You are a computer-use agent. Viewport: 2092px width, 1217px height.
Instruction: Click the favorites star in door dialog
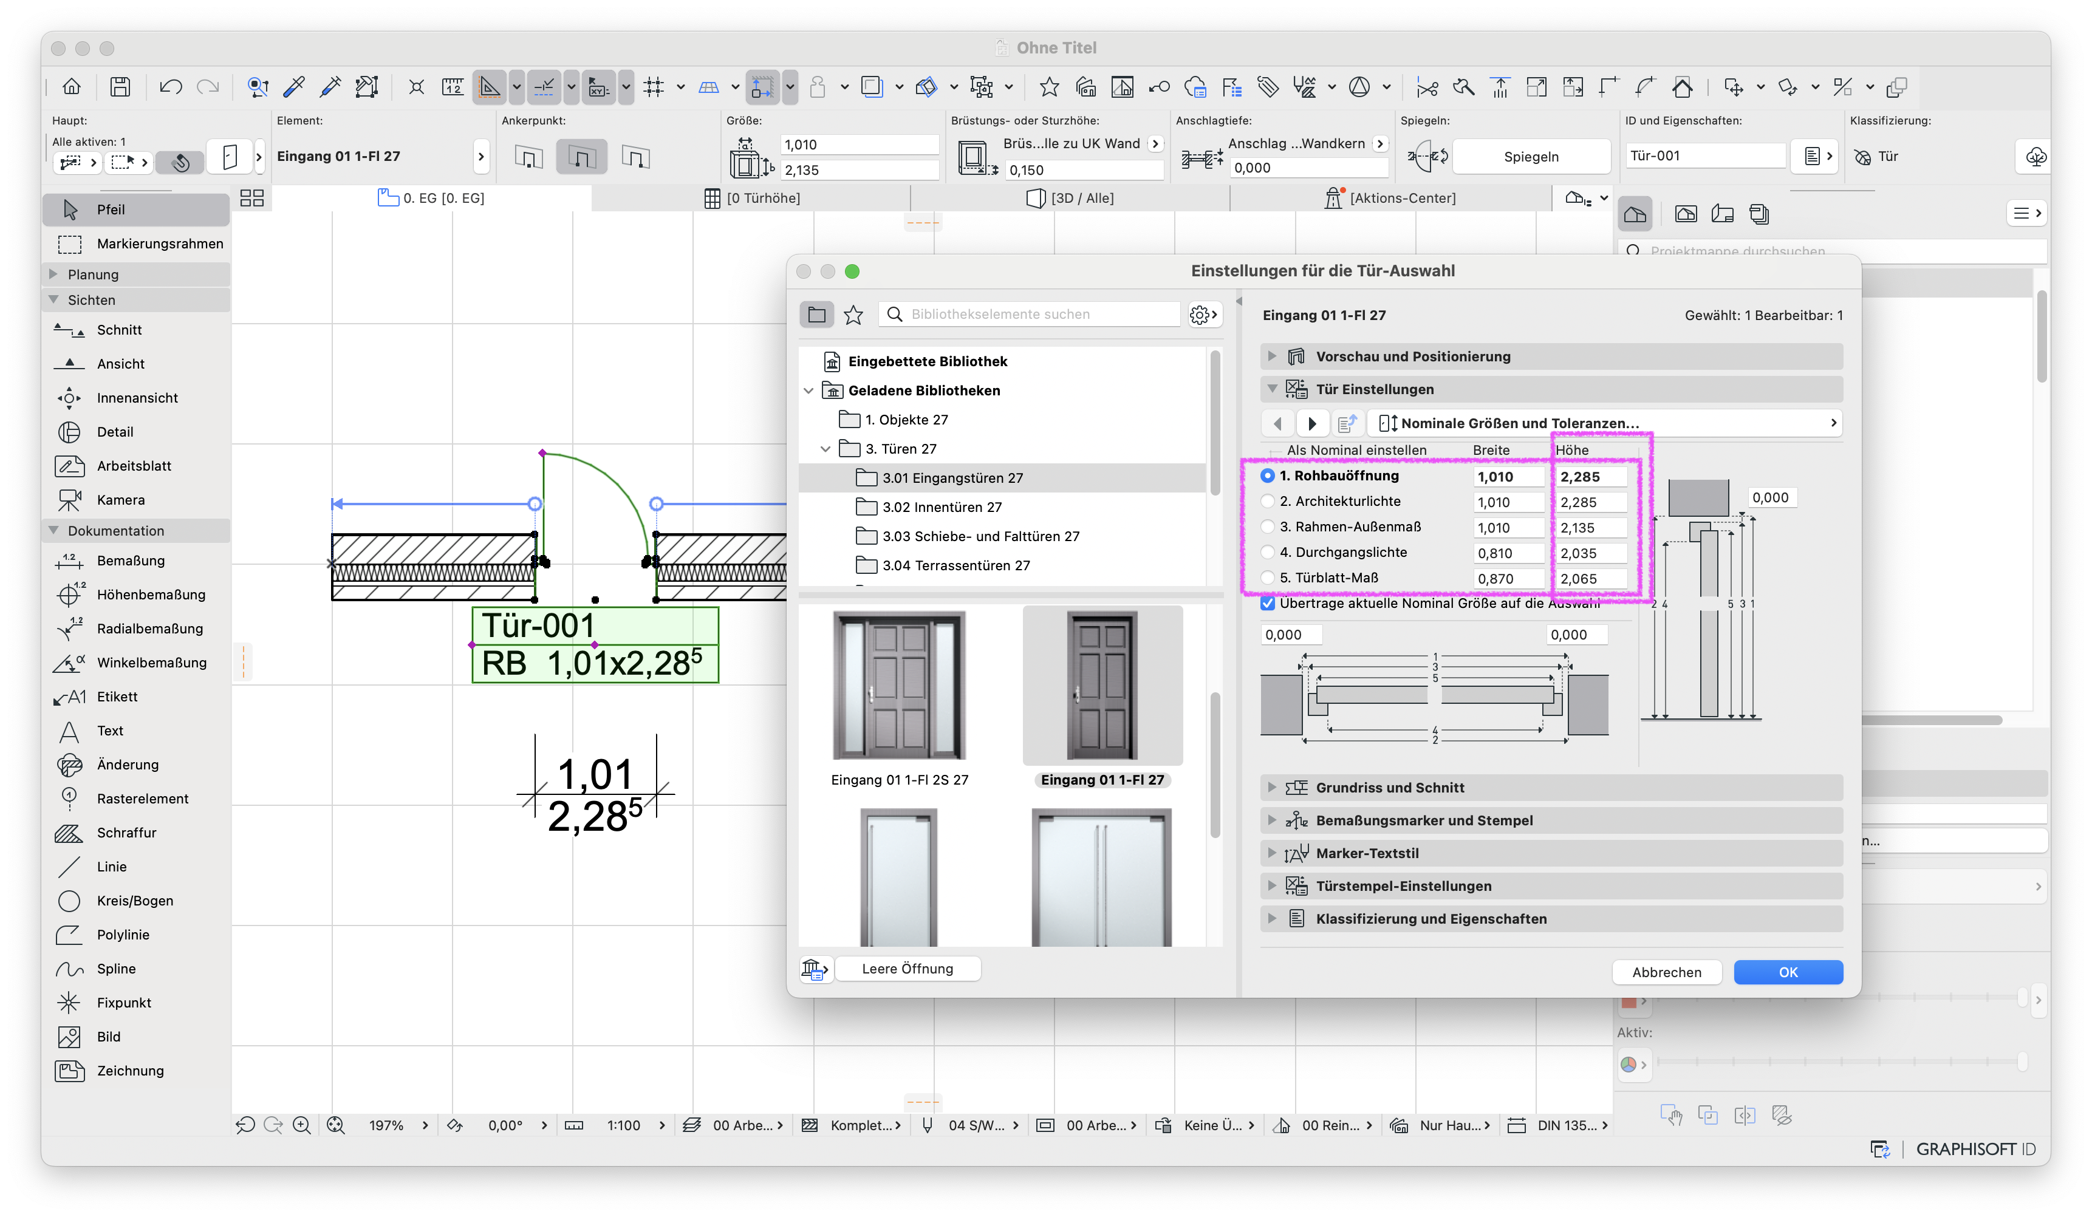point(853,315)
